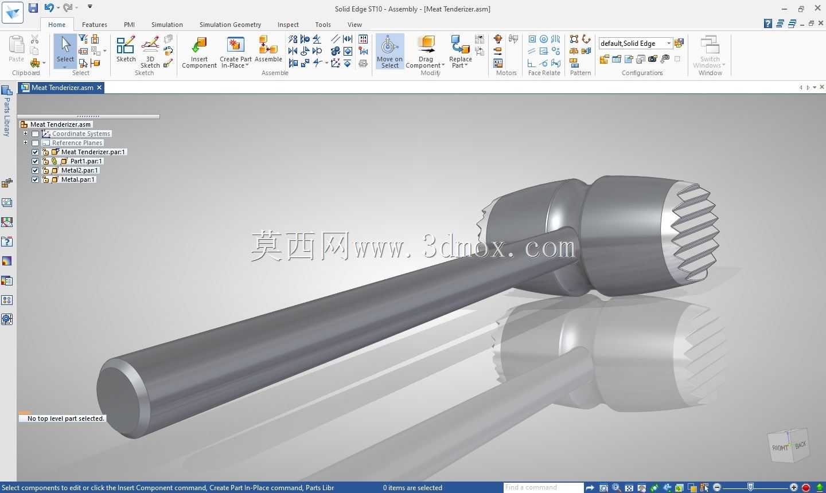Uncheck Metal.par:1 visibility checkbox
This screenshot has width=826, height=493.
coord(36,179)
